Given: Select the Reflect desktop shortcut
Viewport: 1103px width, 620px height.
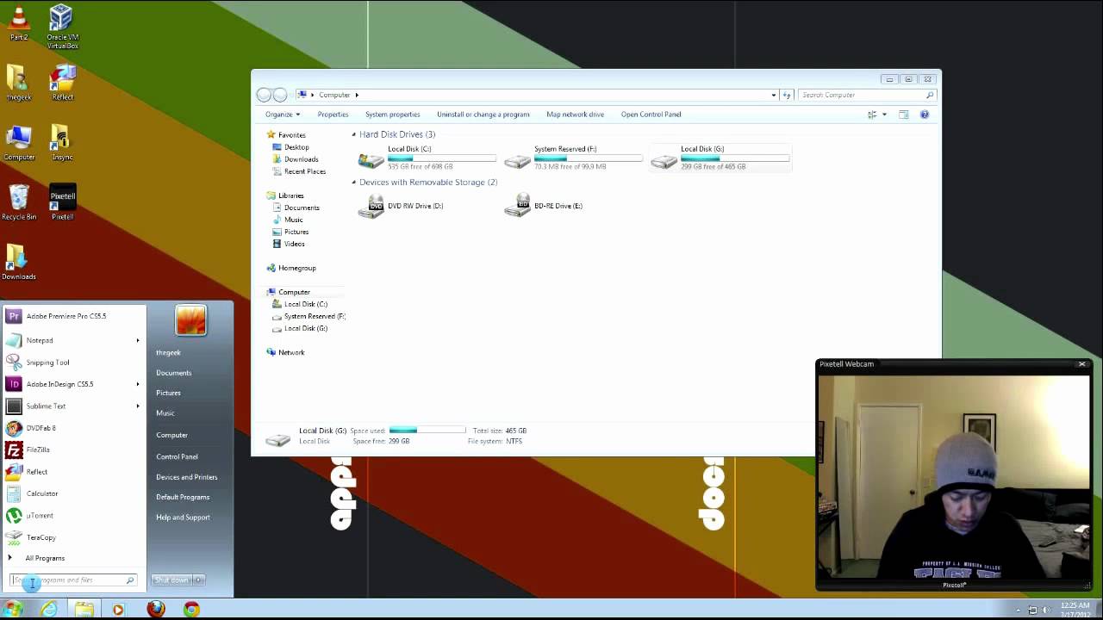Looking at the screenshot, I should point(62,84).
